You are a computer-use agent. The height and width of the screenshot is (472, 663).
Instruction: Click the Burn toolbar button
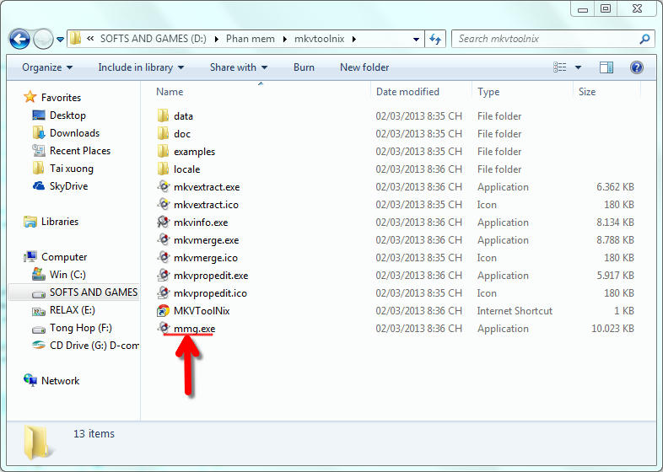coord(304,67)
